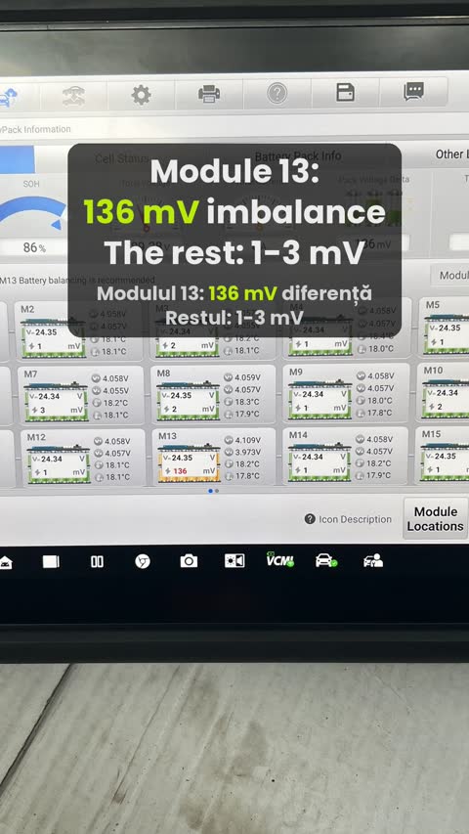Tap the split-screen icon in navigation bar
Screen dimensions: 469x834
[98, 561]
